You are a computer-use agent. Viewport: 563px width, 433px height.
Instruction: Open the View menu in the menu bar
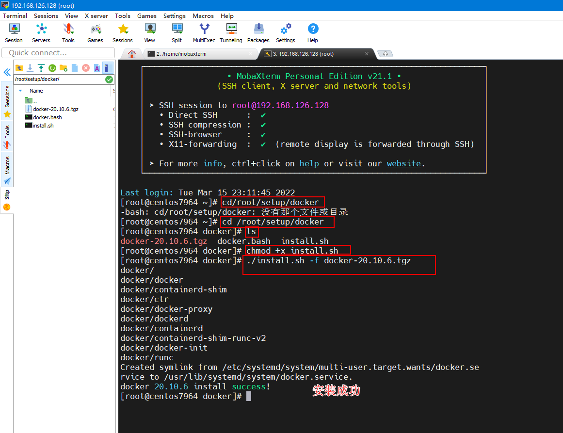[71, 16]
